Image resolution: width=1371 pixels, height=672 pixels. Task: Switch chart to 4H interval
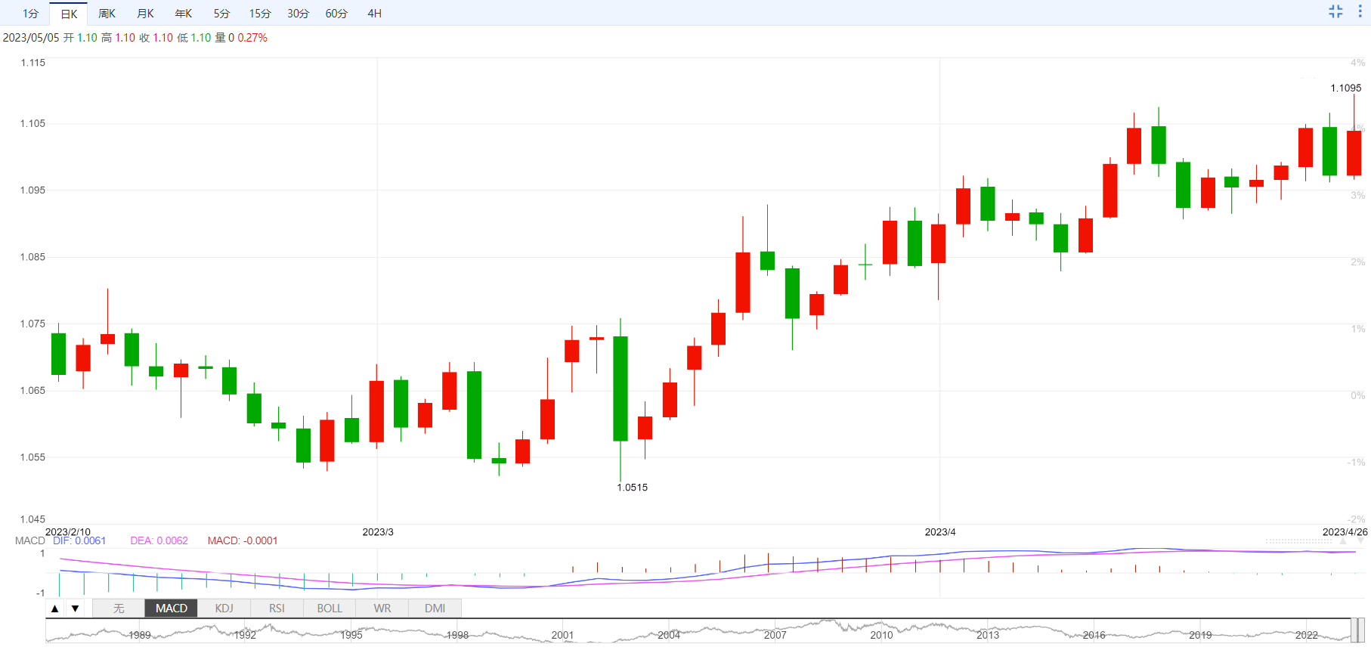[374, 14]
